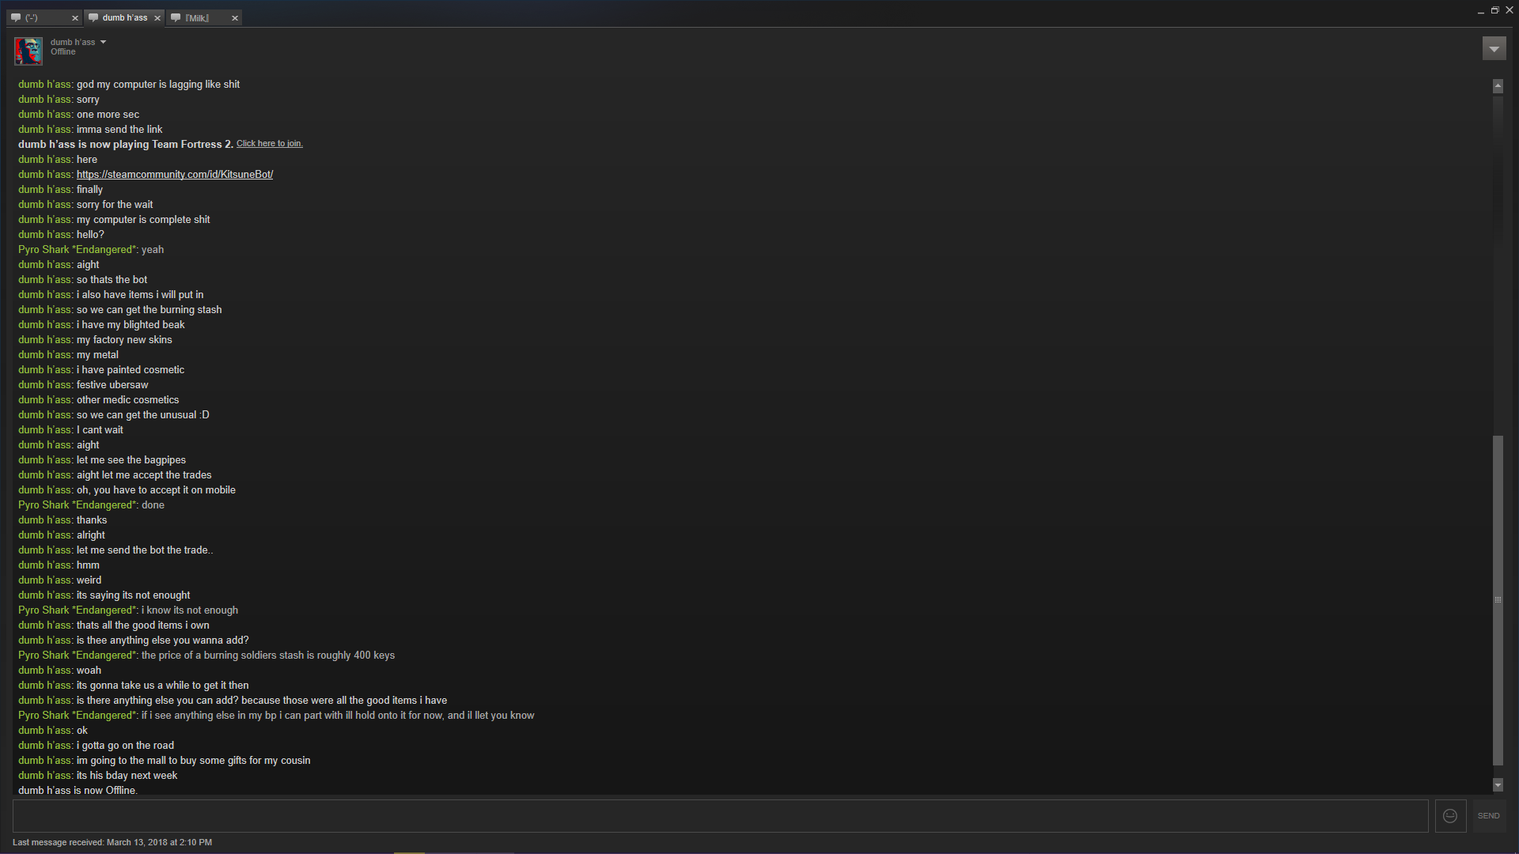Screen dimensions: 1519x854
Task: Focus the chat message input field
Action: click(x=720, y=816)
